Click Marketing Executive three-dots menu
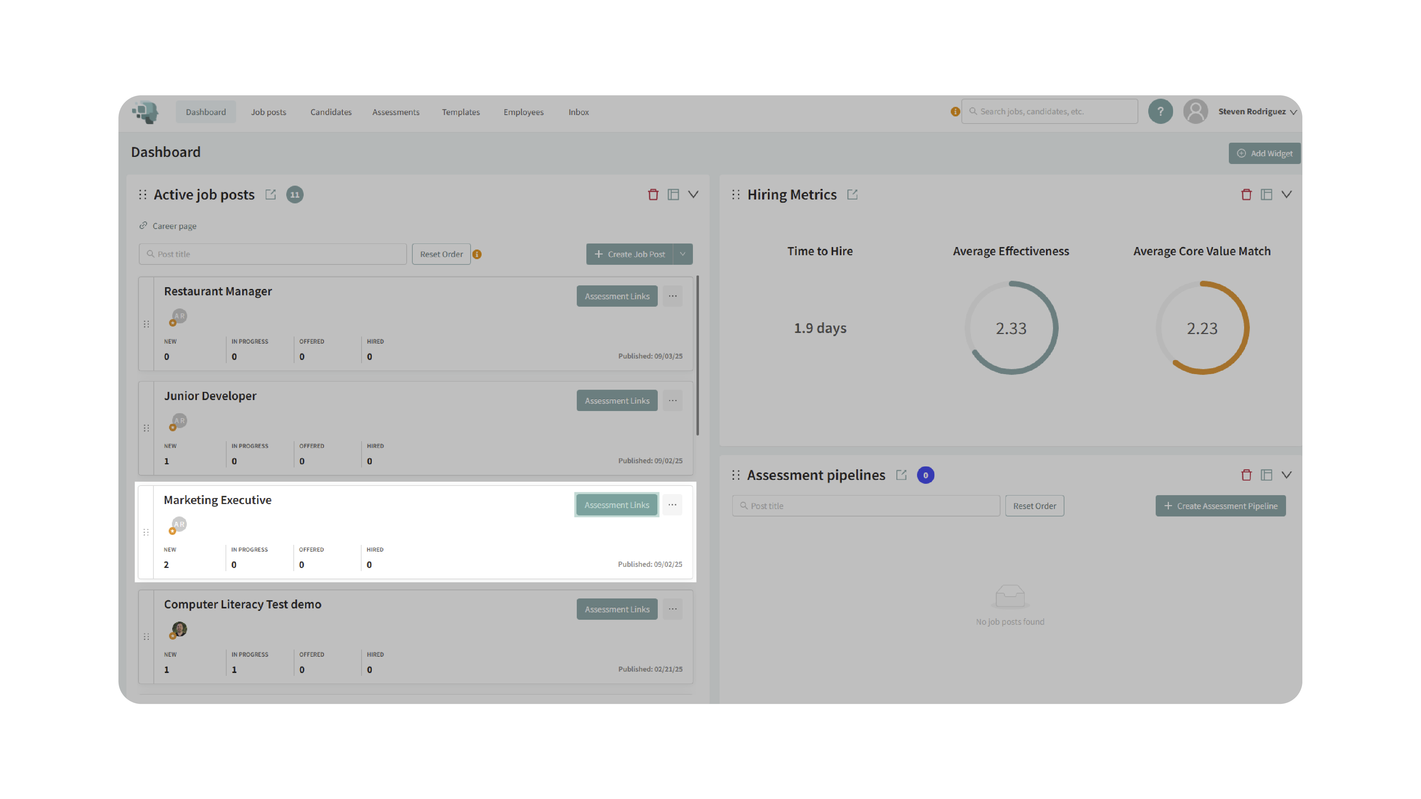This screenshot has width=1421, height=799. pos(672,504)
